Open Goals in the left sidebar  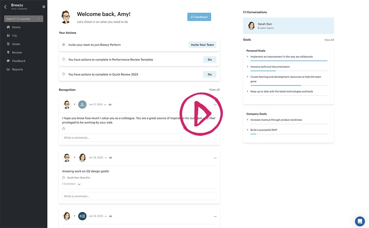pos(16,44)
